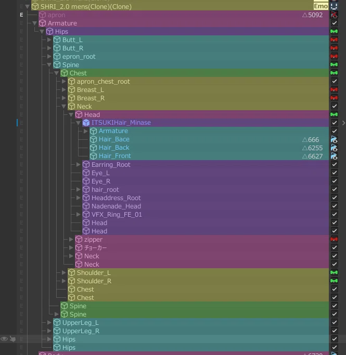
Task: Click the smiley face icon beside Emo label
Action: (x=334, y=6)
